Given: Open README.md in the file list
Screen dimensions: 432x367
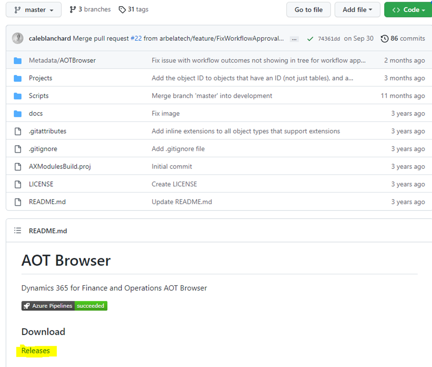Looking at the screenshot, I should pyautogui.click(x=48, y=202).
